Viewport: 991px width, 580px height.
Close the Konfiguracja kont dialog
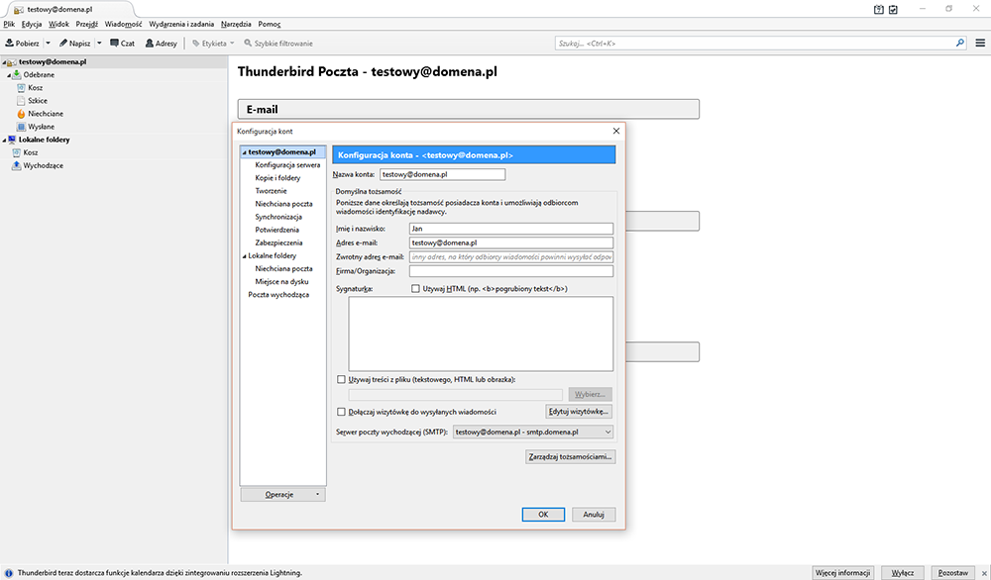point(616,131)
